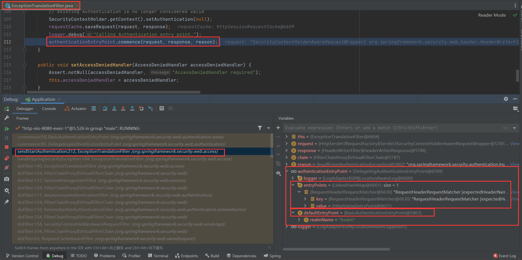Click the Run to Cursor icon
This screenshot has width=522, height=260.
[x=151, y=109]
